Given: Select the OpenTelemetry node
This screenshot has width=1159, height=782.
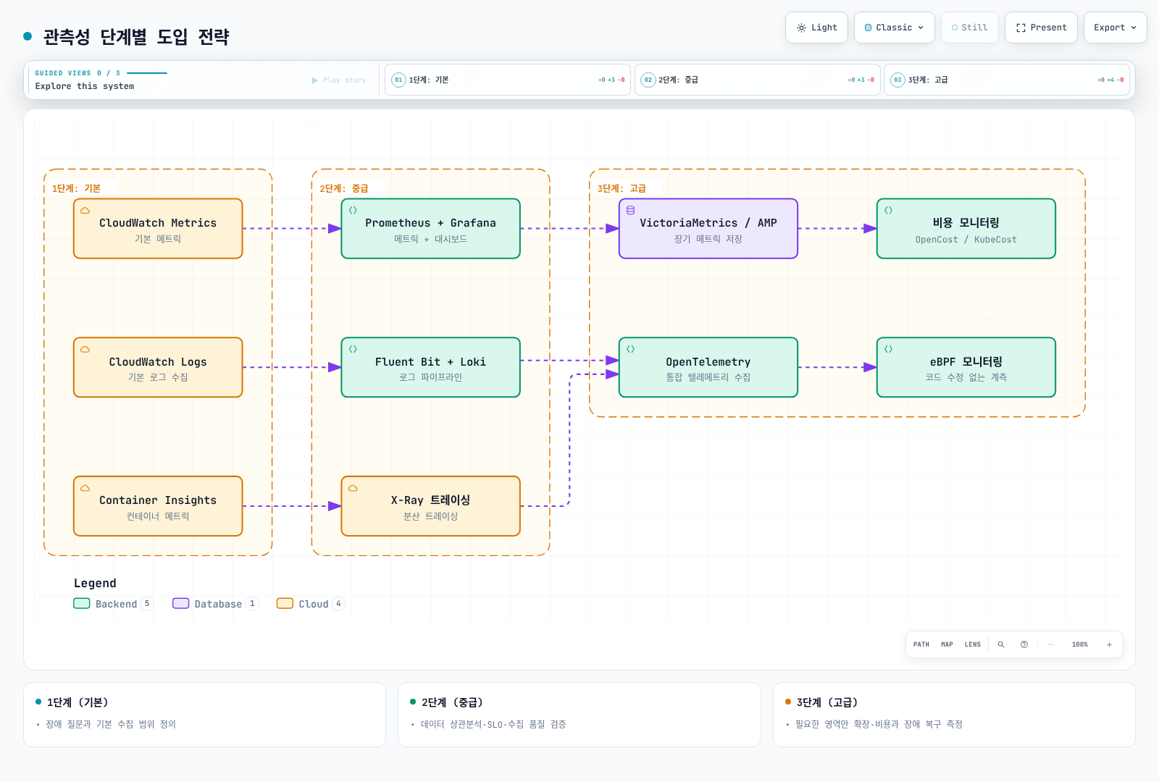Looking at the screenshot, I should coord(708,367).
